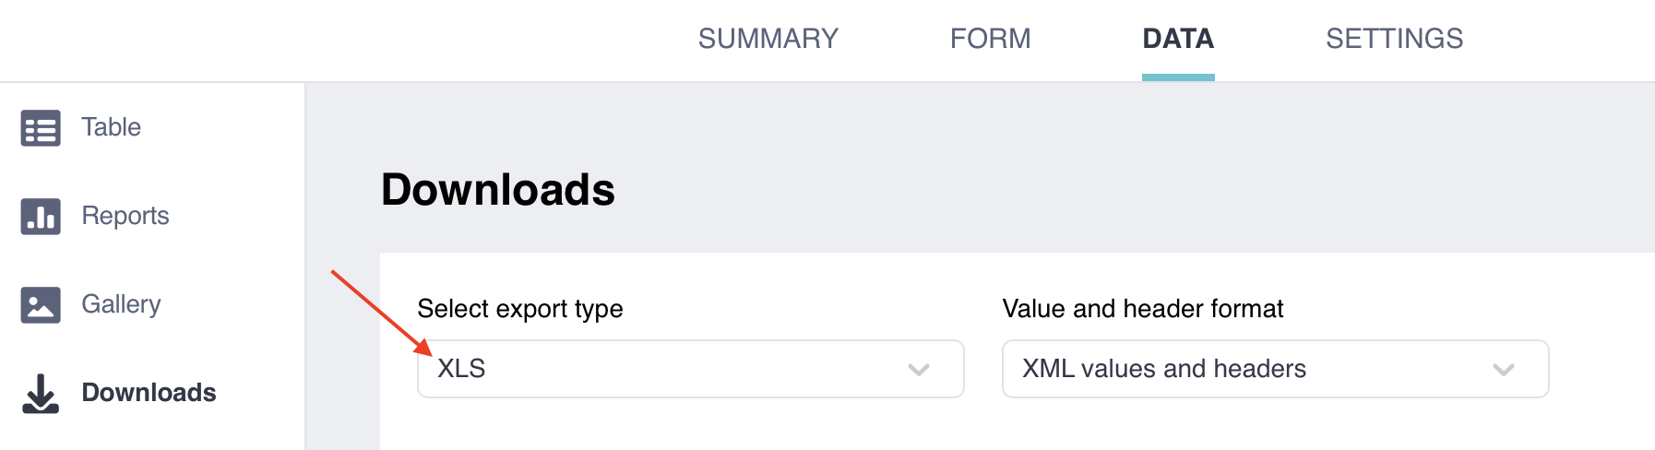The height and width of the screenshot is (450, 1655).
Task: Click the XLS selected value text
Action: (461, 369)
